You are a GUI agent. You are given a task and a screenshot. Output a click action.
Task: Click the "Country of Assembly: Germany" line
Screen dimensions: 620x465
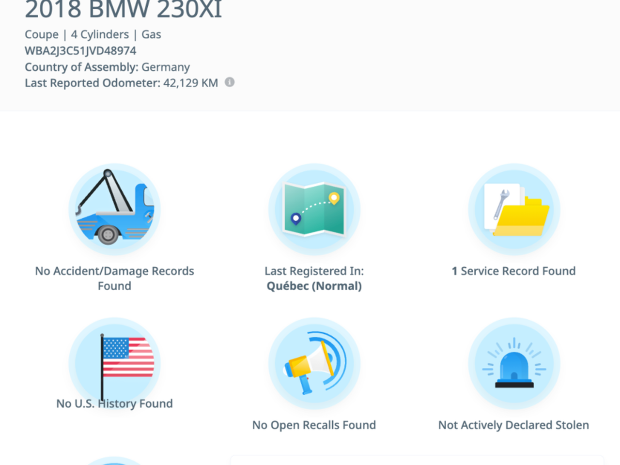107,67
